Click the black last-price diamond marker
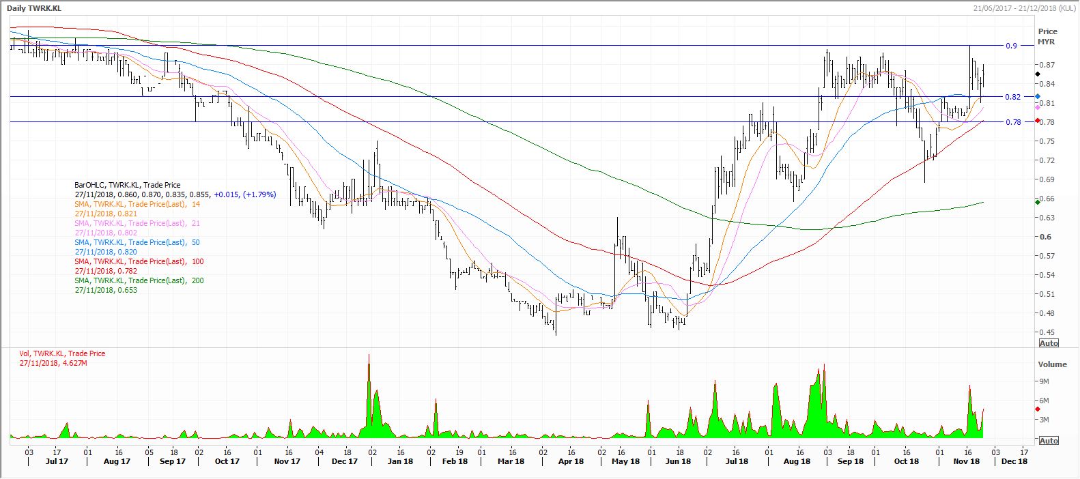 [x=1038, y=73]
